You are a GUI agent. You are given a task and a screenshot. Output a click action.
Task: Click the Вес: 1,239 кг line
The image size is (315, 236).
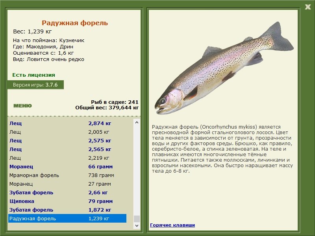32,31
